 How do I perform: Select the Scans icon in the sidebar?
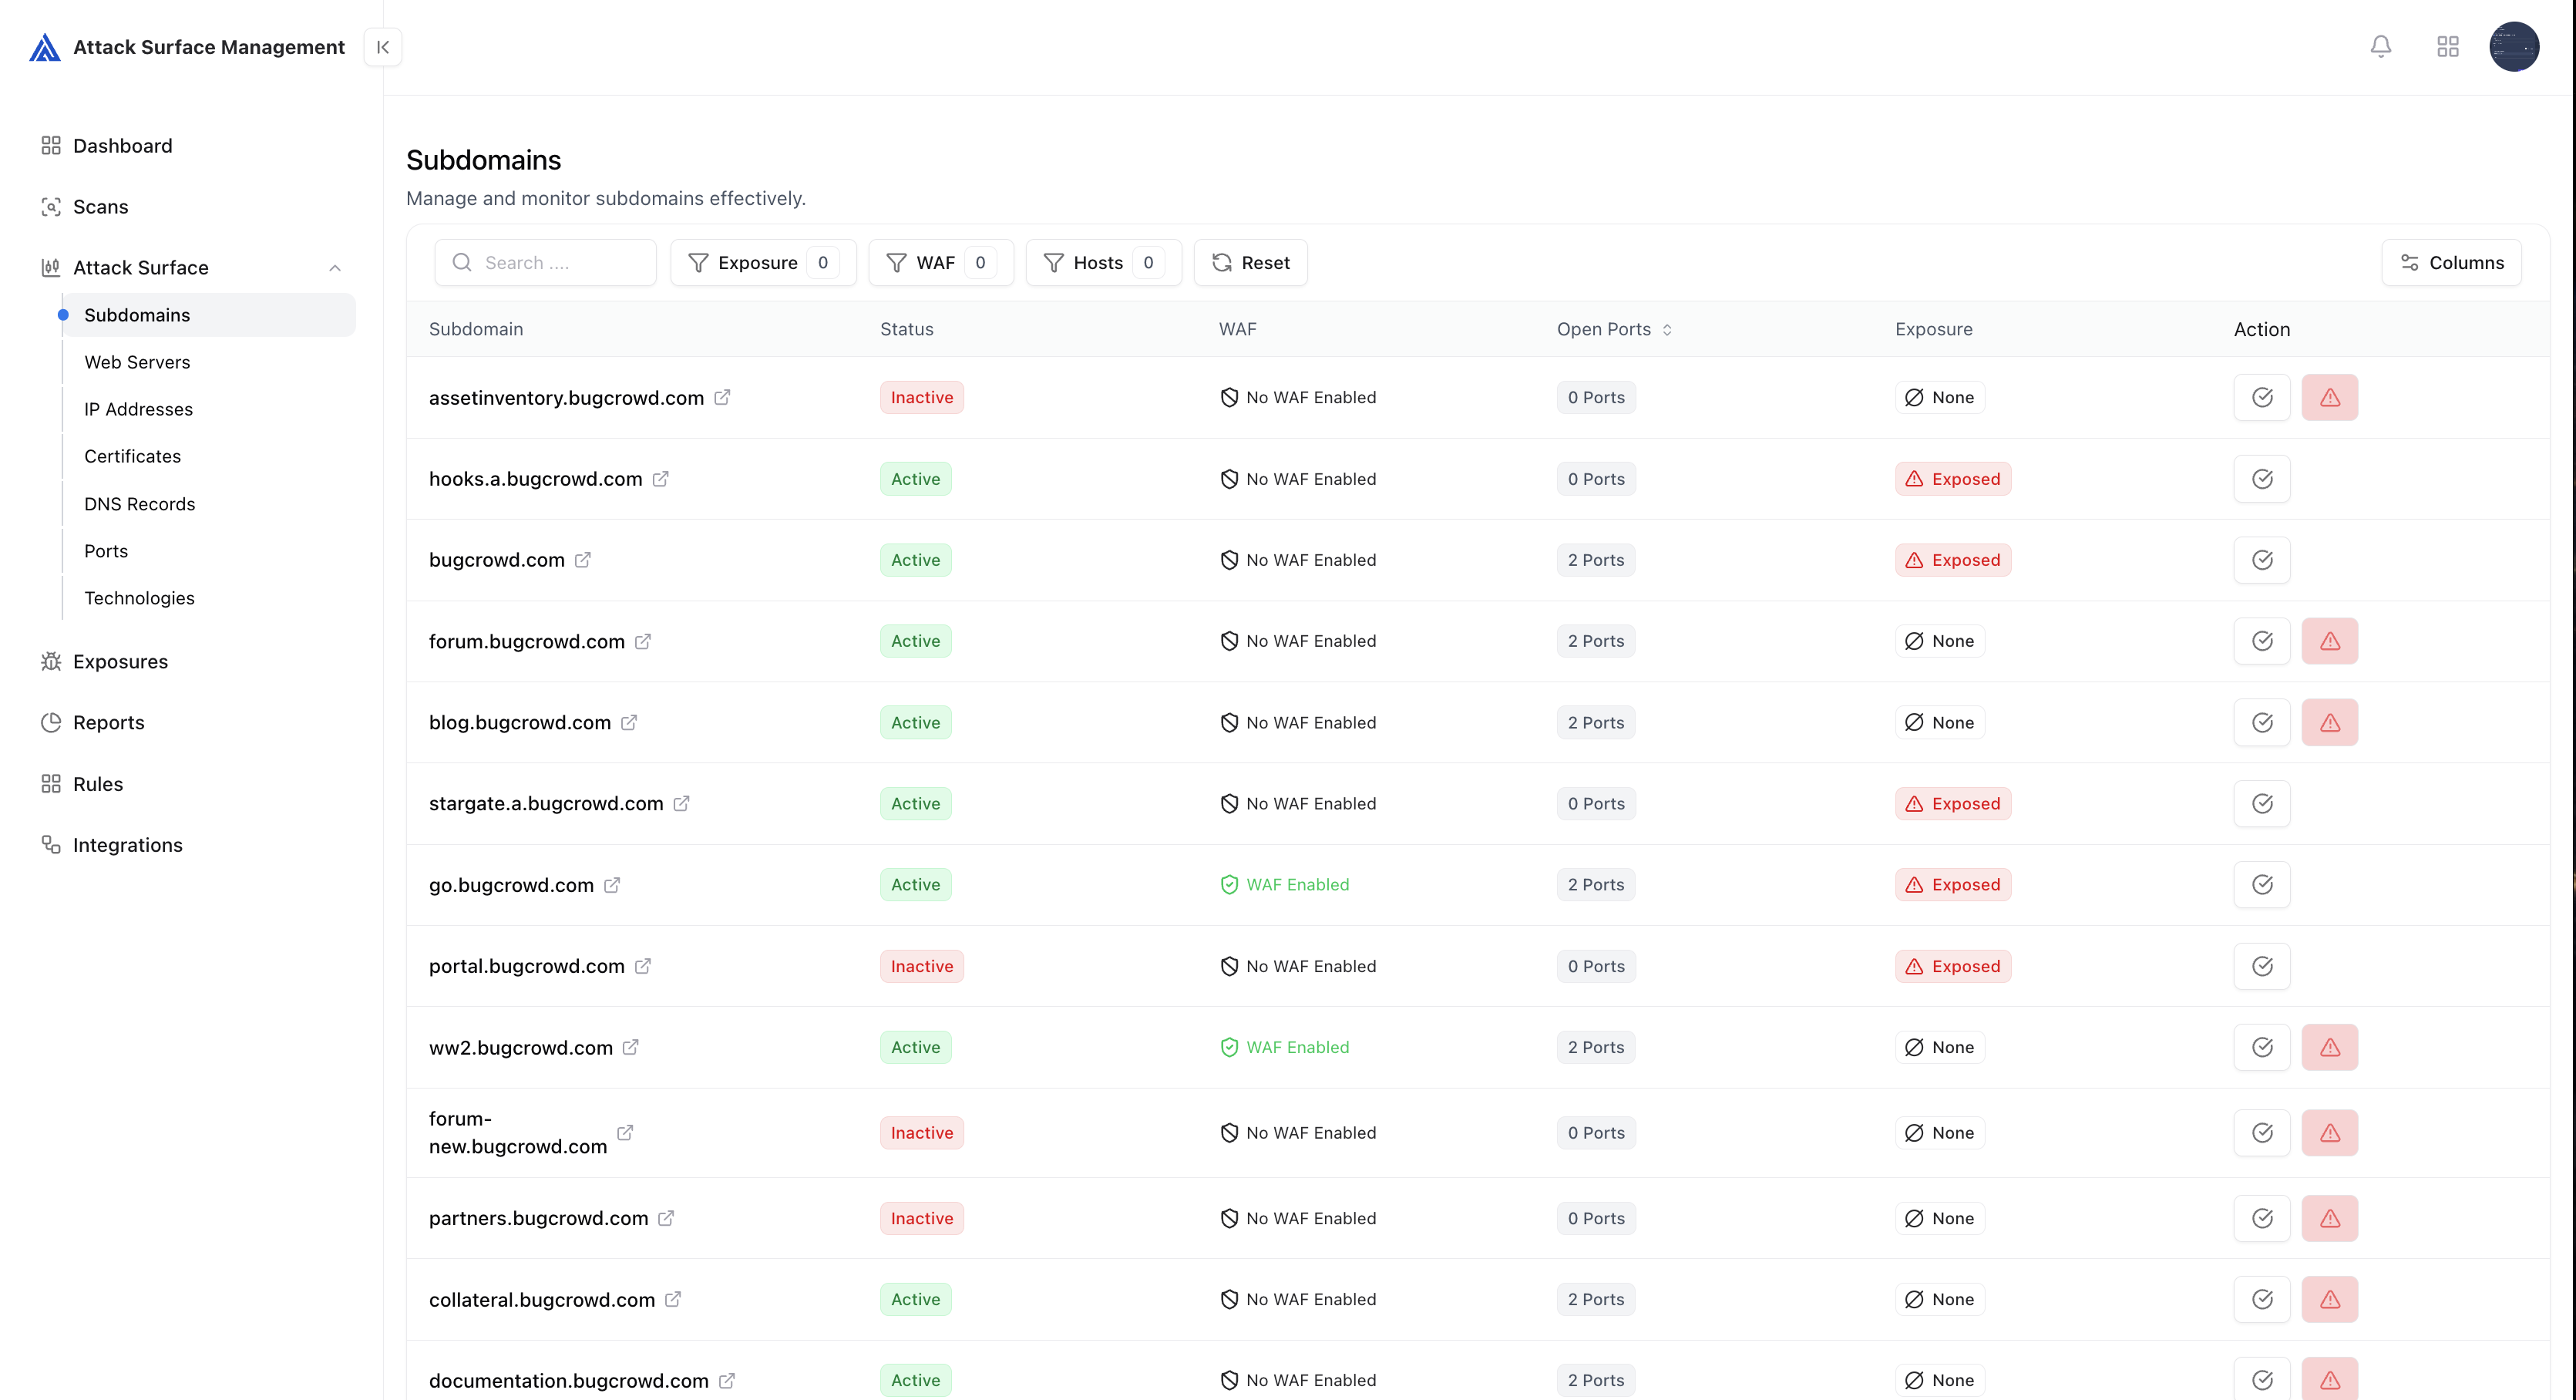click(x=52, y=206)
